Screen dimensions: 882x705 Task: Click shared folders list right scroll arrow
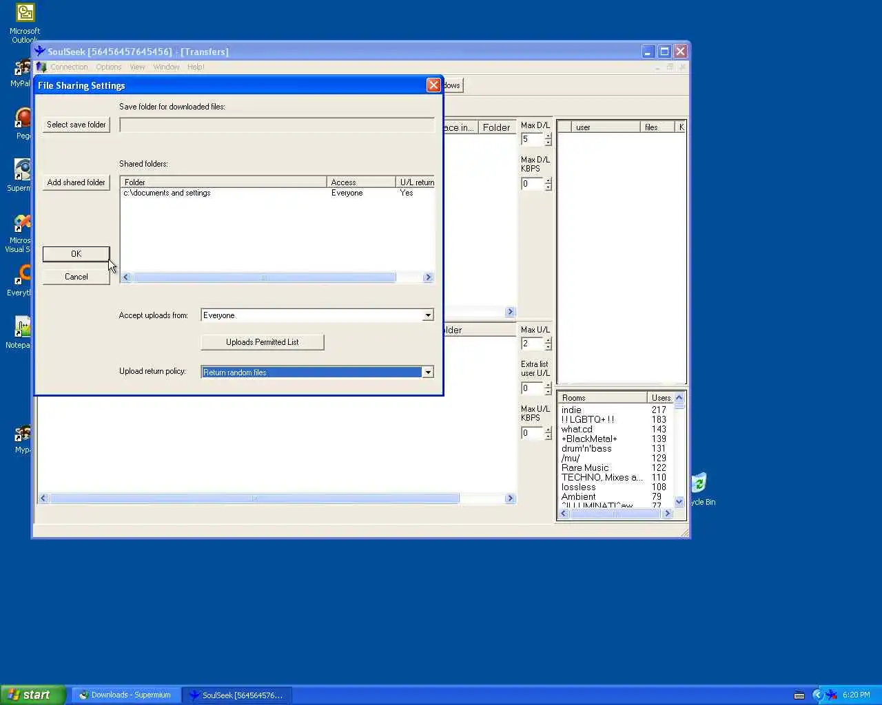[x=428, y=277]
